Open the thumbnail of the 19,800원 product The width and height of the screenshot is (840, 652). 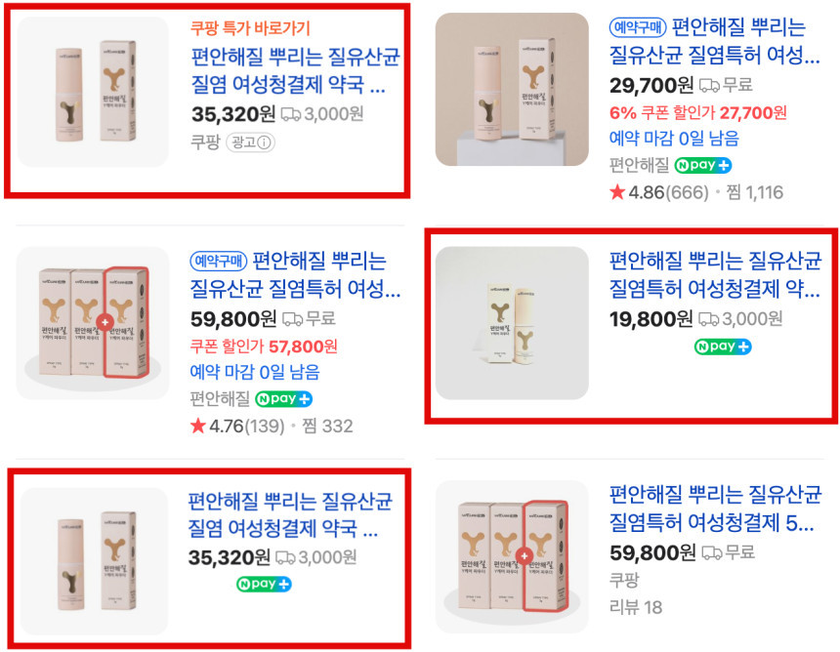click(x=512, y=323)
